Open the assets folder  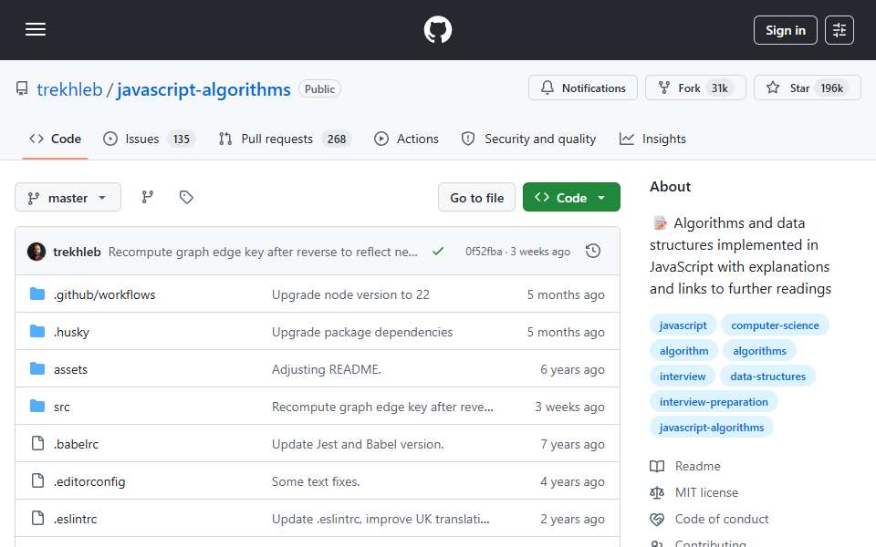pos(70,369)
